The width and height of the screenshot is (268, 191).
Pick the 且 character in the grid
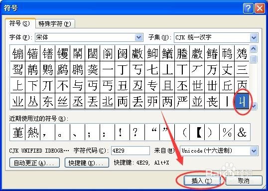(x=167, y=85)
